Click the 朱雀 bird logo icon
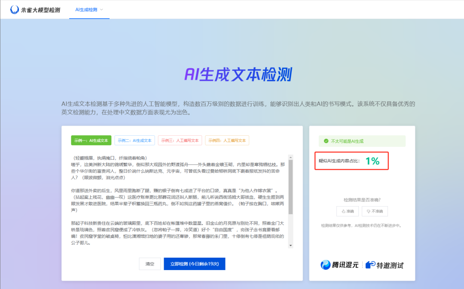 click(x=15, y=9)
